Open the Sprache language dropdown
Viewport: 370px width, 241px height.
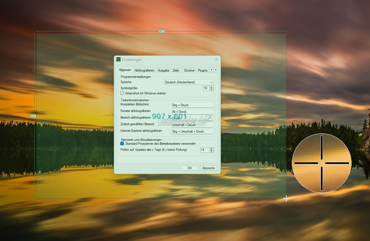(189, 82)
